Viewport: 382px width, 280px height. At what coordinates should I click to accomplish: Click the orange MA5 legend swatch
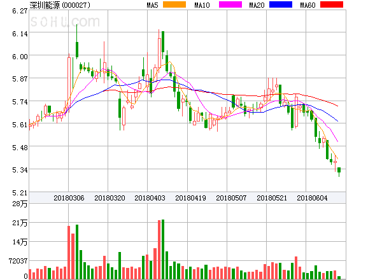(174, 4)
